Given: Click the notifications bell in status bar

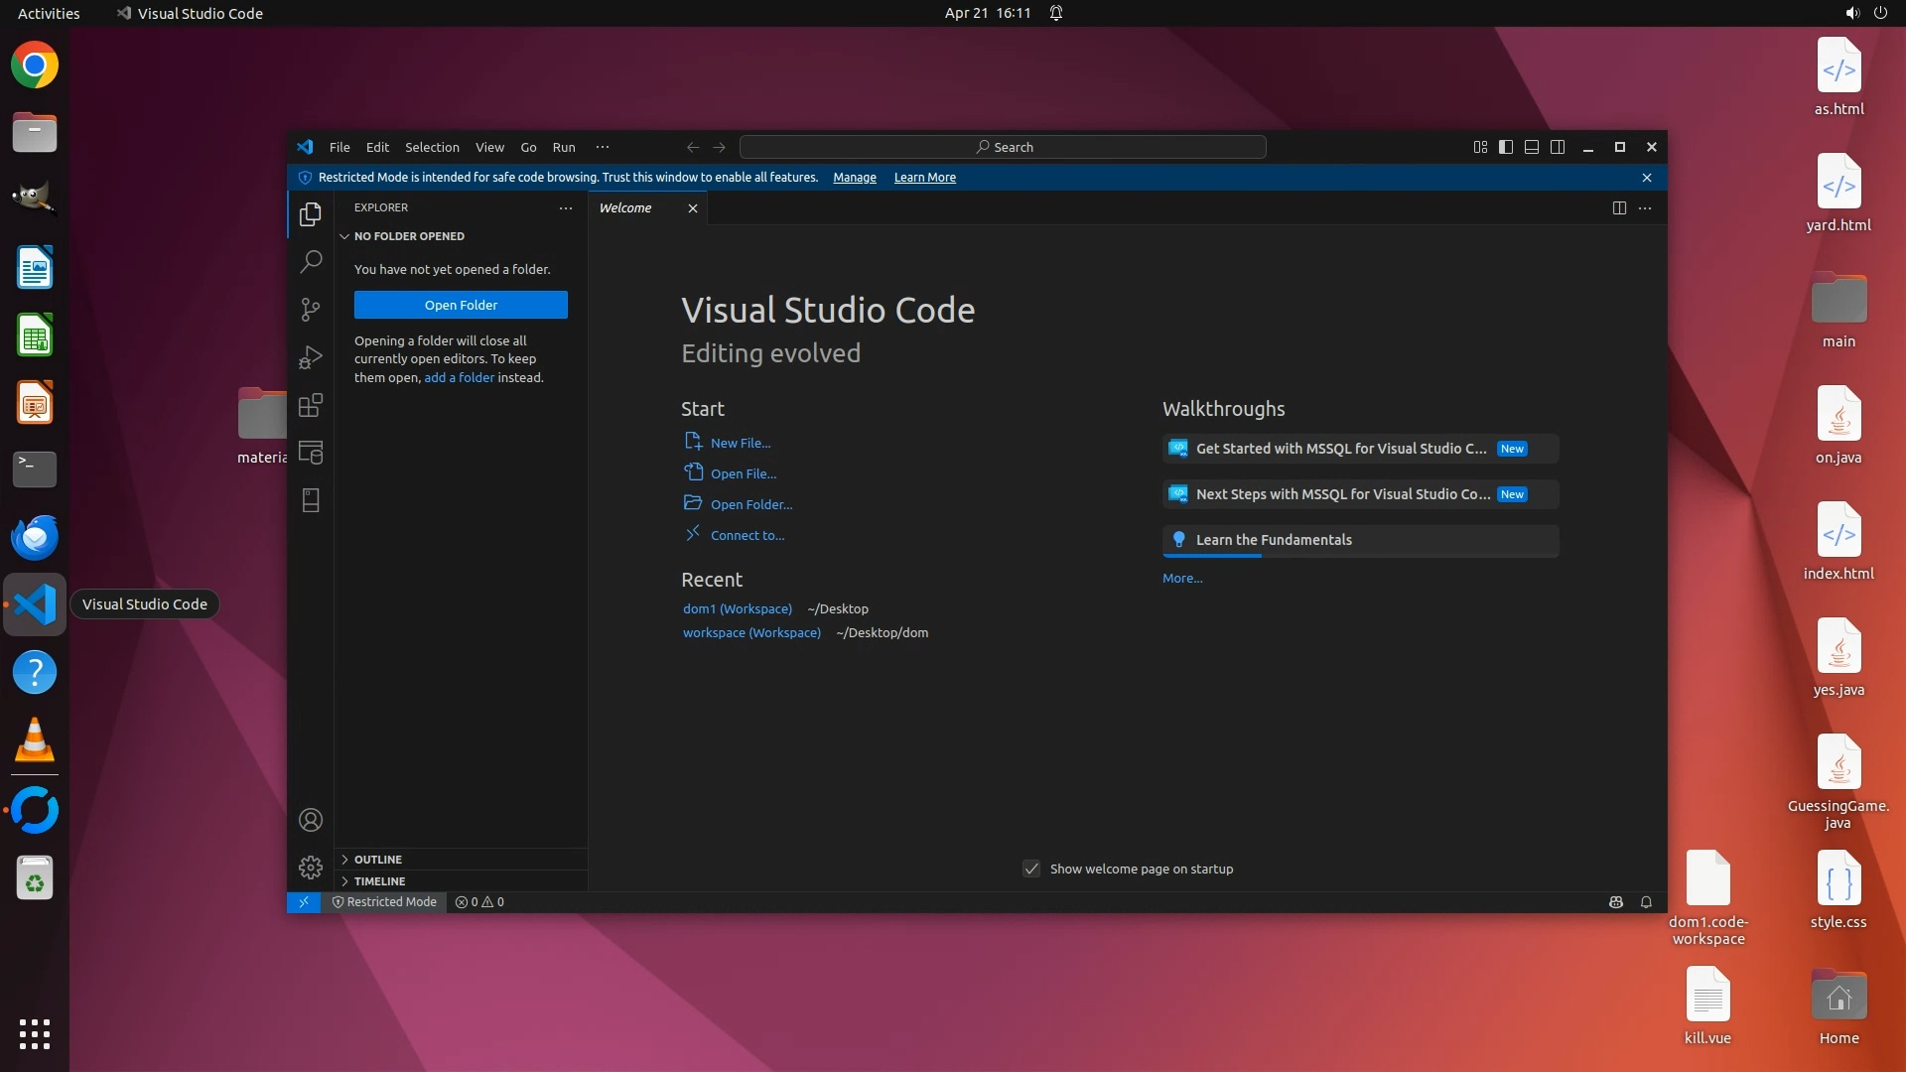Looking at the screenshot, I should pos(1646,902).
